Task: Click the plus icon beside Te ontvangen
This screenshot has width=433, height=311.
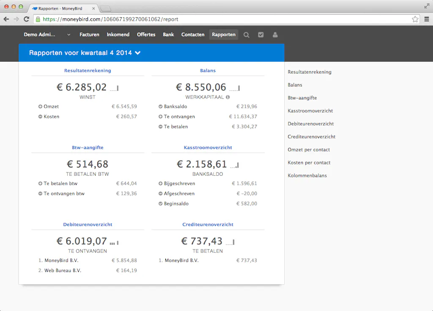Action: (160, 117)
